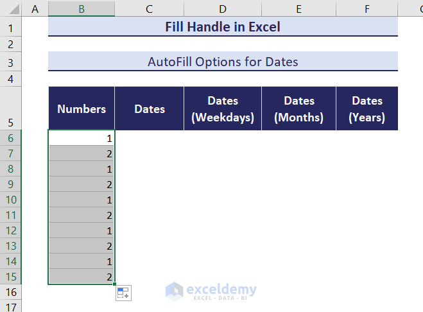Click the 'AutoFill Options for Dates' cell

(x=223, y=62)
